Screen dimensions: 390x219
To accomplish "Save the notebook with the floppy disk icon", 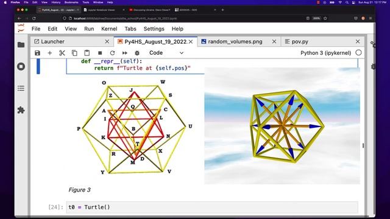I will pos(37,53).
